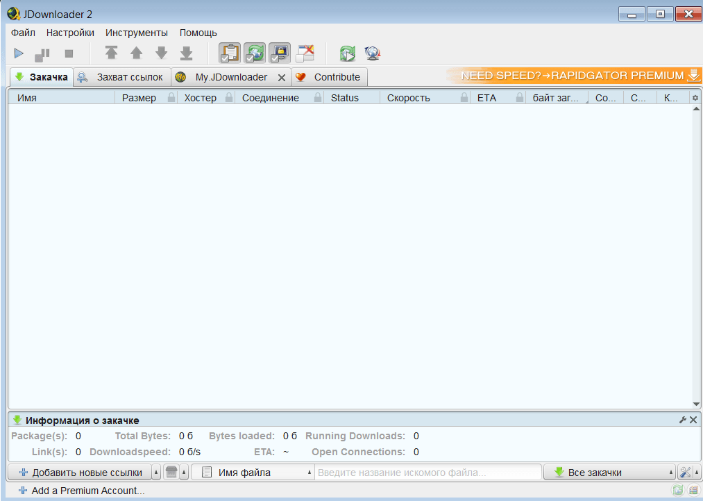Open download info panel wrench settings
Screen dimensions: 703x501
pyautogui.click(x=683, y=420)
